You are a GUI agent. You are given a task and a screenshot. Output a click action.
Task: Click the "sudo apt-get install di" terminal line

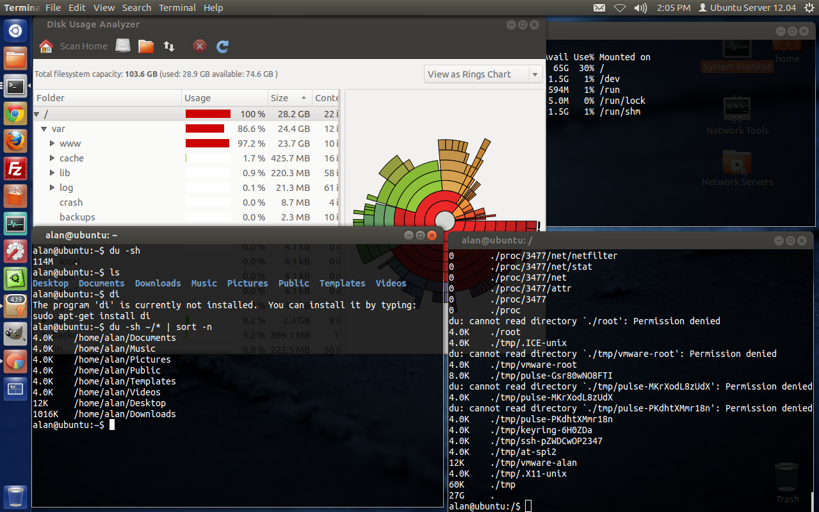click(92, 316)
